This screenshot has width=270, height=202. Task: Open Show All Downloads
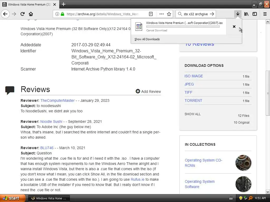click(147, 39)
